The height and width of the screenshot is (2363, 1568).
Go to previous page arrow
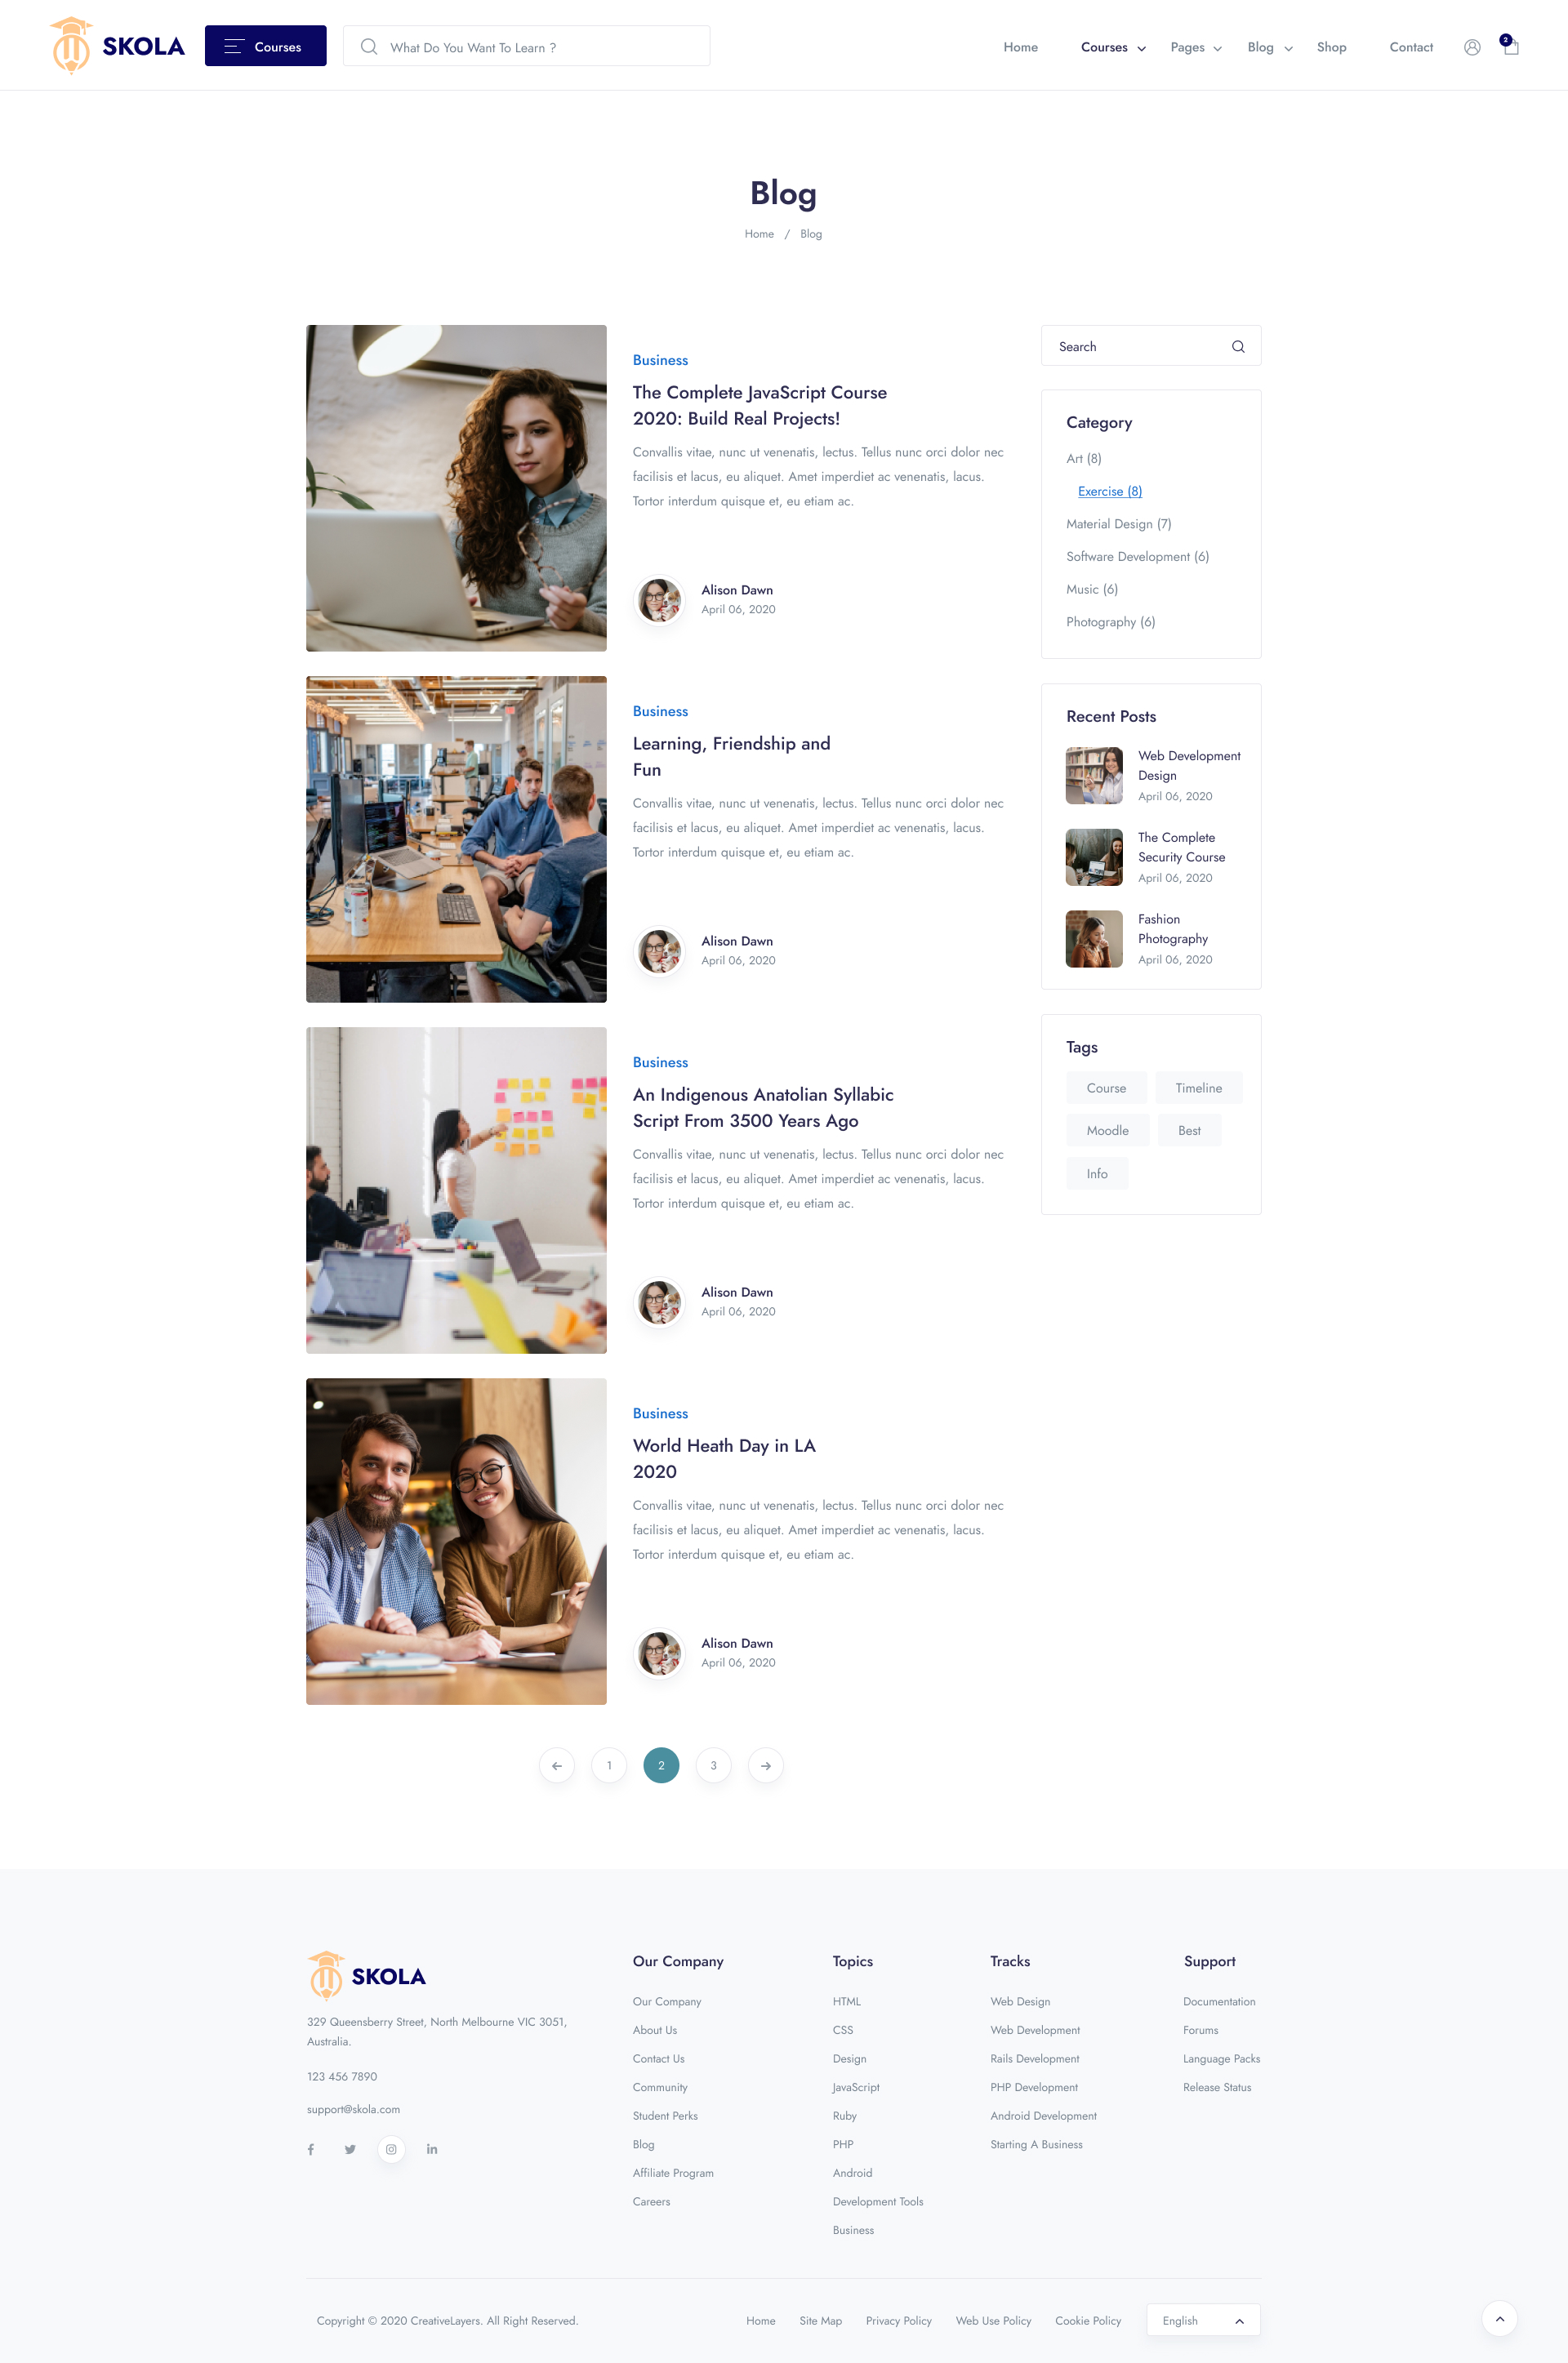[557, 1765]
